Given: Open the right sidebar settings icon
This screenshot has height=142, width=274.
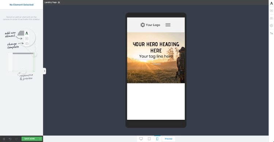Looking at the screenshot, I should [271, 25].
